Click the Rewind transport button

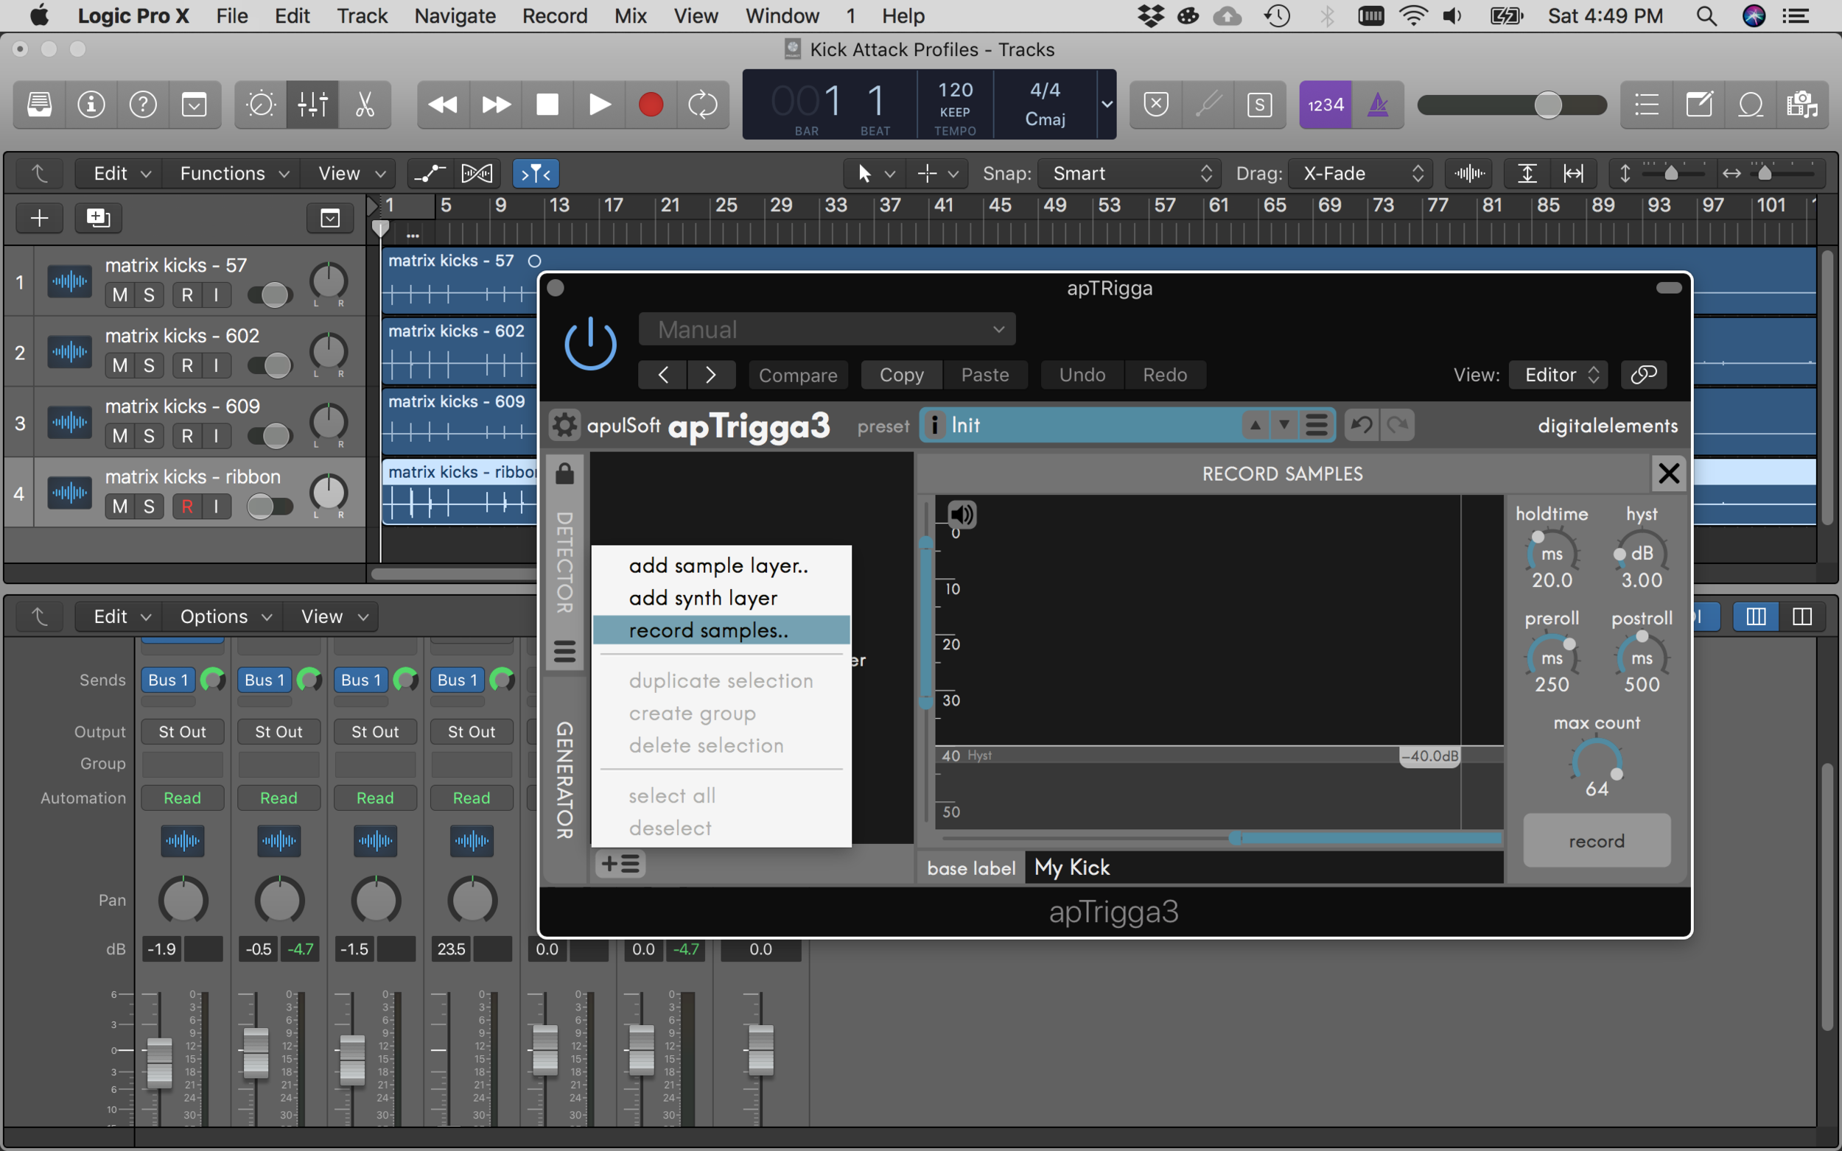point(443,105)
